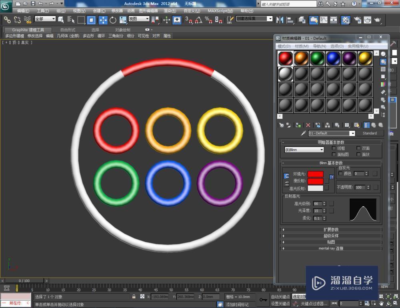Image resolution: width=400 pixels, height=308 pixels.
Task: Open the 01 - Default material name dropdown
Action: pyautogui.click(x=352, y=133)
